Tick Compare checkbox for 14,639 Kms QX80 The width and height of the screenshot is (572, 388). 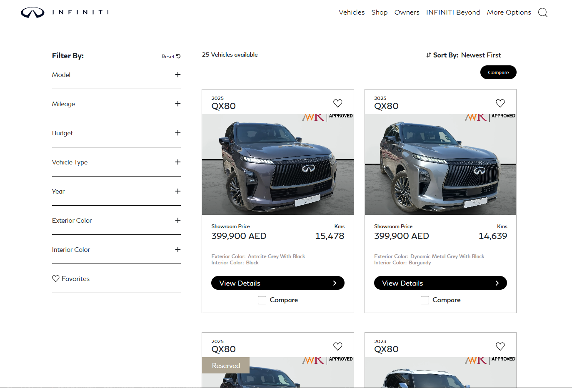point(425,300)
